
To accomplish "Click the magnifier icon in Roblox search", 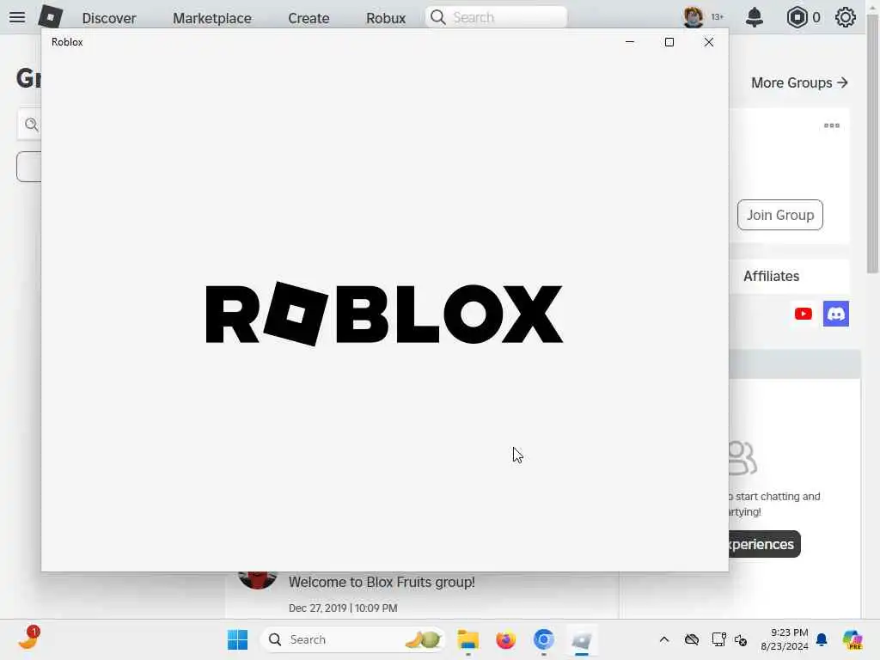I will (x=437, y=17).
